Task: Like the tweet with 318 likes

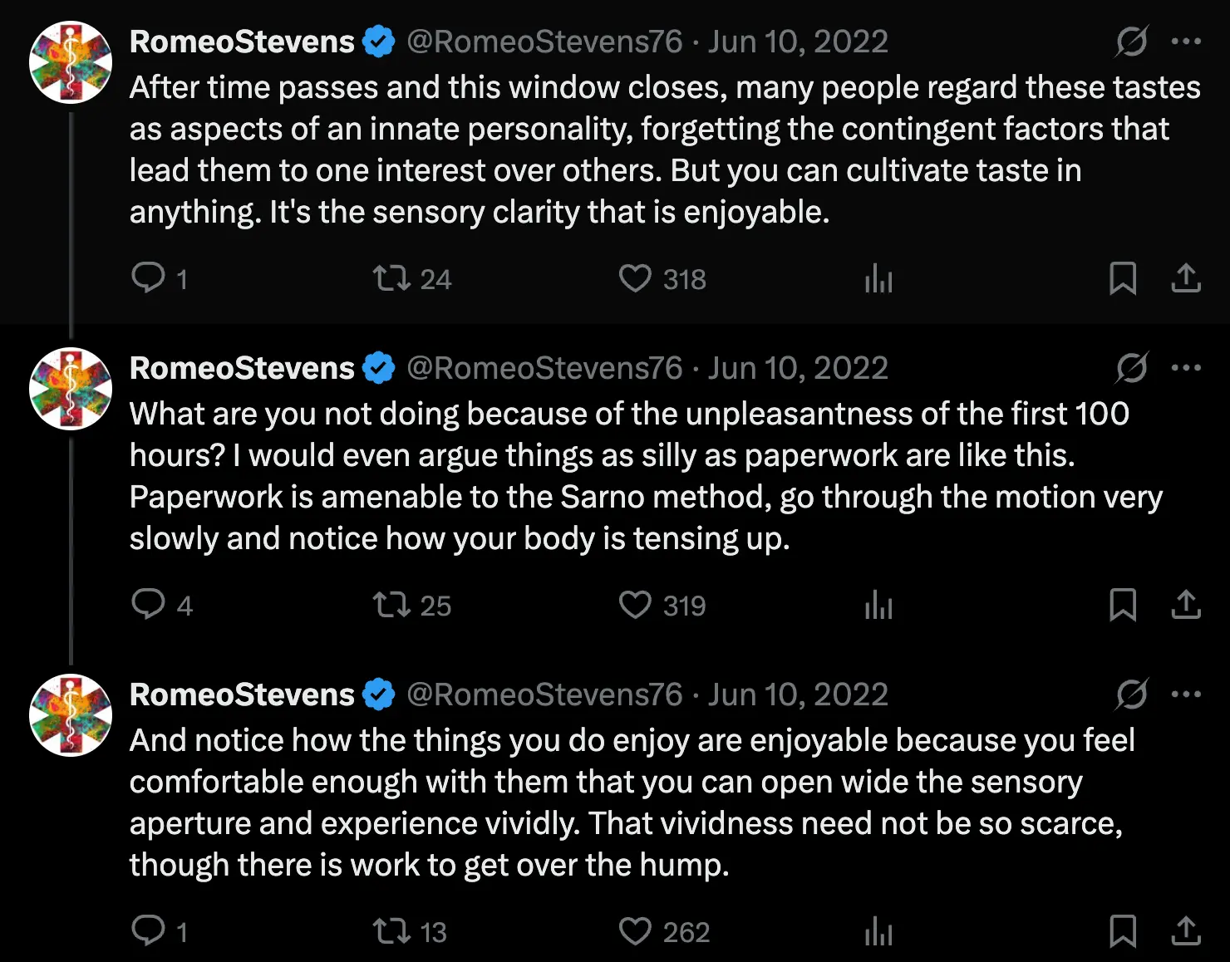Action: (636, 278)
